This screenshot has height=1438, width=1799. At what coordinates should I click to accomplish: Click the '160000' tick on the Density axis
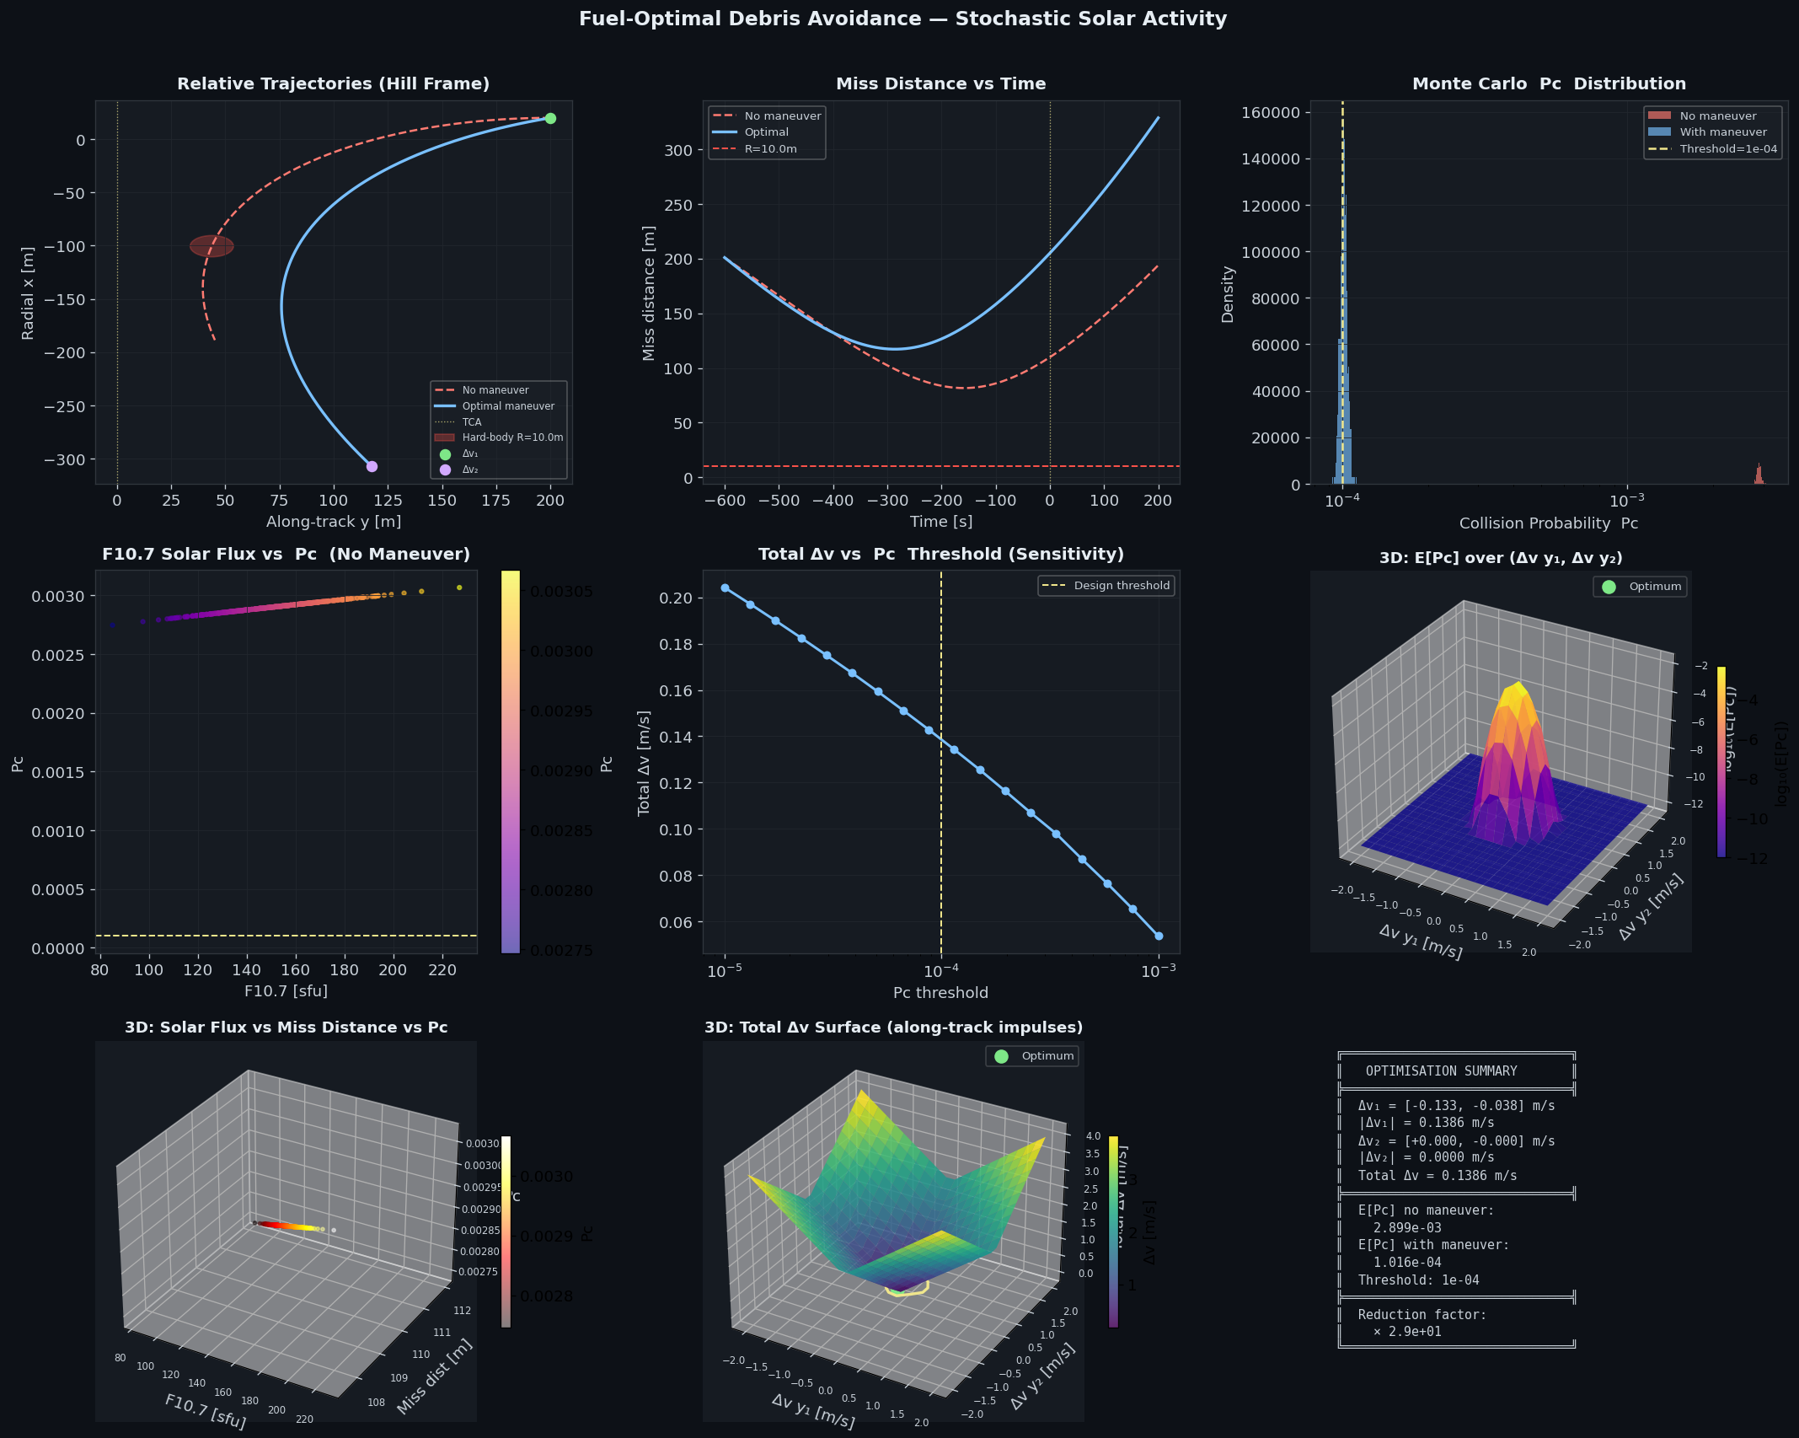1272,113
